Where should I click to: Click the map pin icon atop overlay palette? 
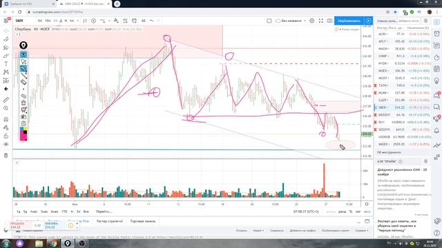coord(23,45)
